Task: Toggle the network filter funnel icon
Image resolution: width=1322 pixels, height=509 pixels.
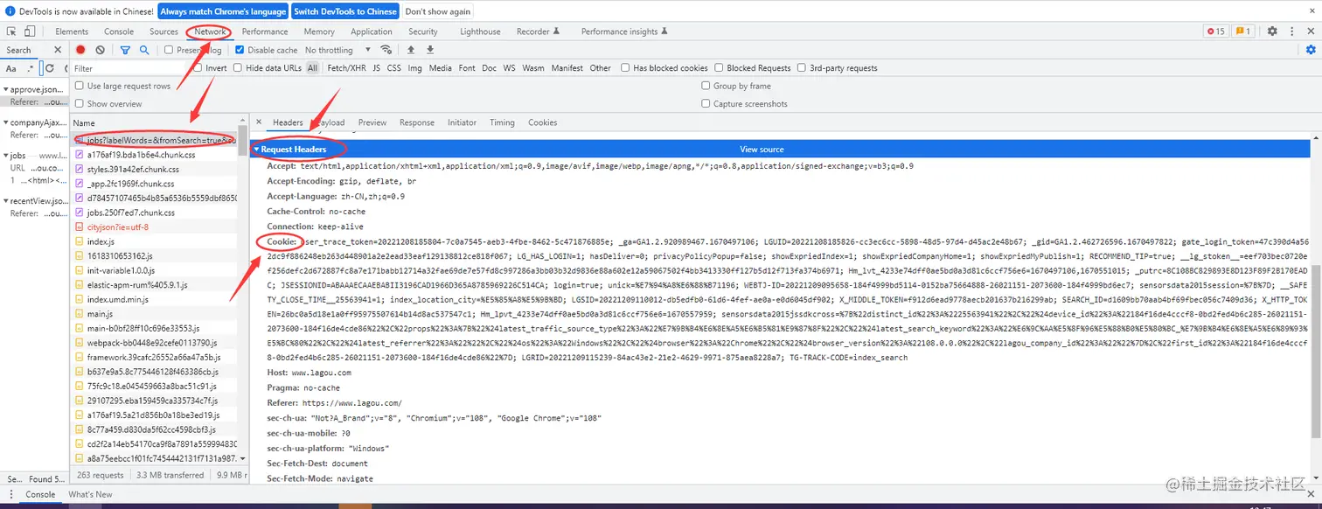Action: click(x=125, y=50)
